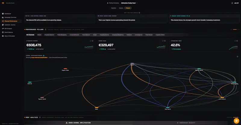This screenshot has height=125, width=241.
Task: Click the green network icon beside Channel Interconnectedness
Action: coord(44,56)
